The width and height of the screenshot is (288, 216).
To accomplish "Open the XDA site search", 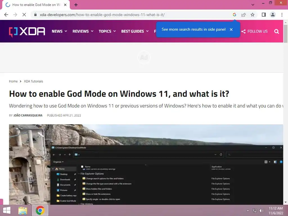I will coord(276,31).
